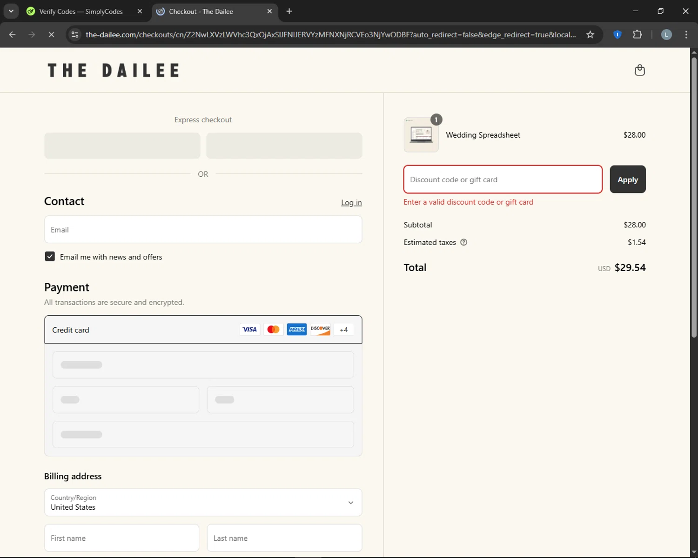
Task: Go forward in browser history
Action: pos(32,34)
